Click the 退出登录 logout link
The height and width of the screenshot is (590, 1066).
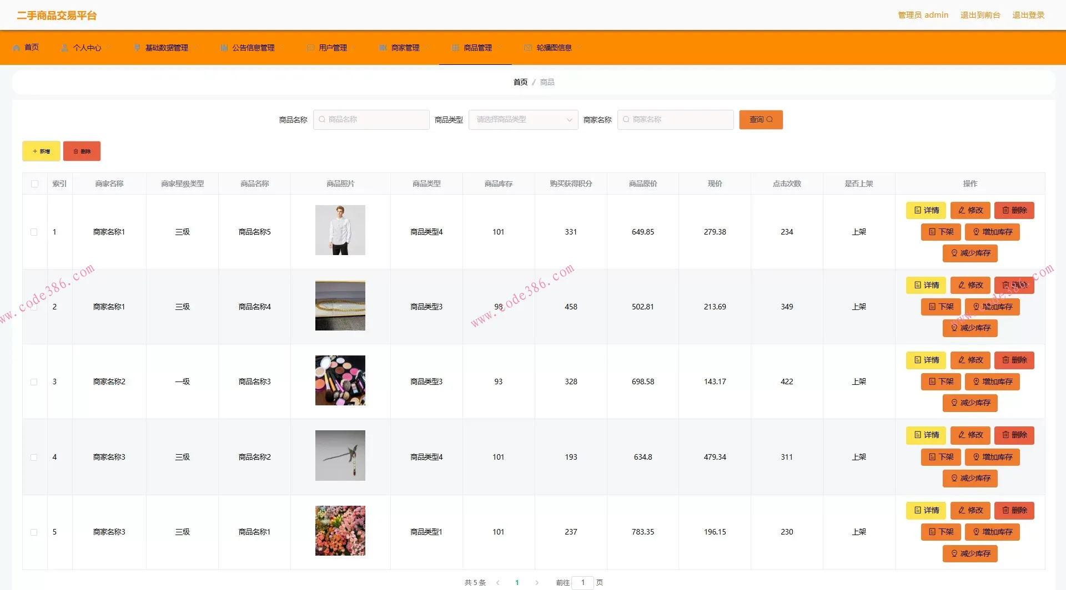point(1028,15)
